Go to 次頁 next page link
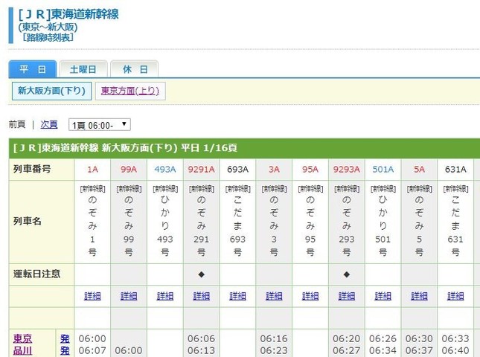 (x=48, y=124)
